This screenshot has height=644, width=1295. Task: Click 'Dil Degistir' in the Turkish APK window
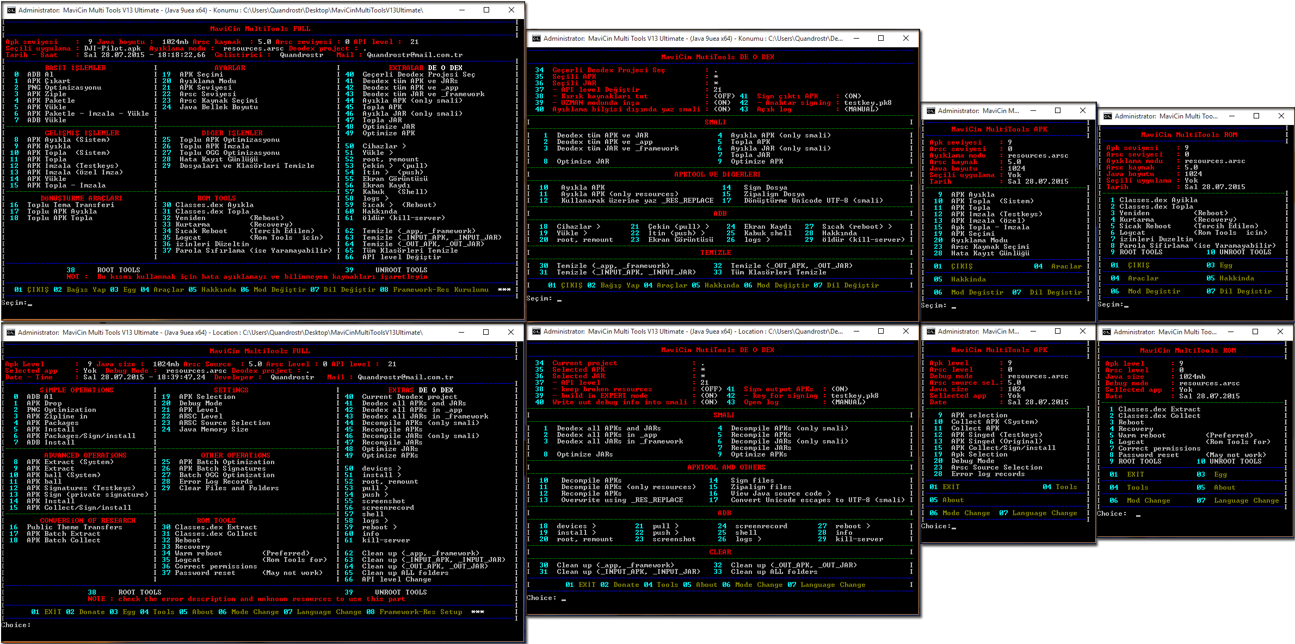1056,292
